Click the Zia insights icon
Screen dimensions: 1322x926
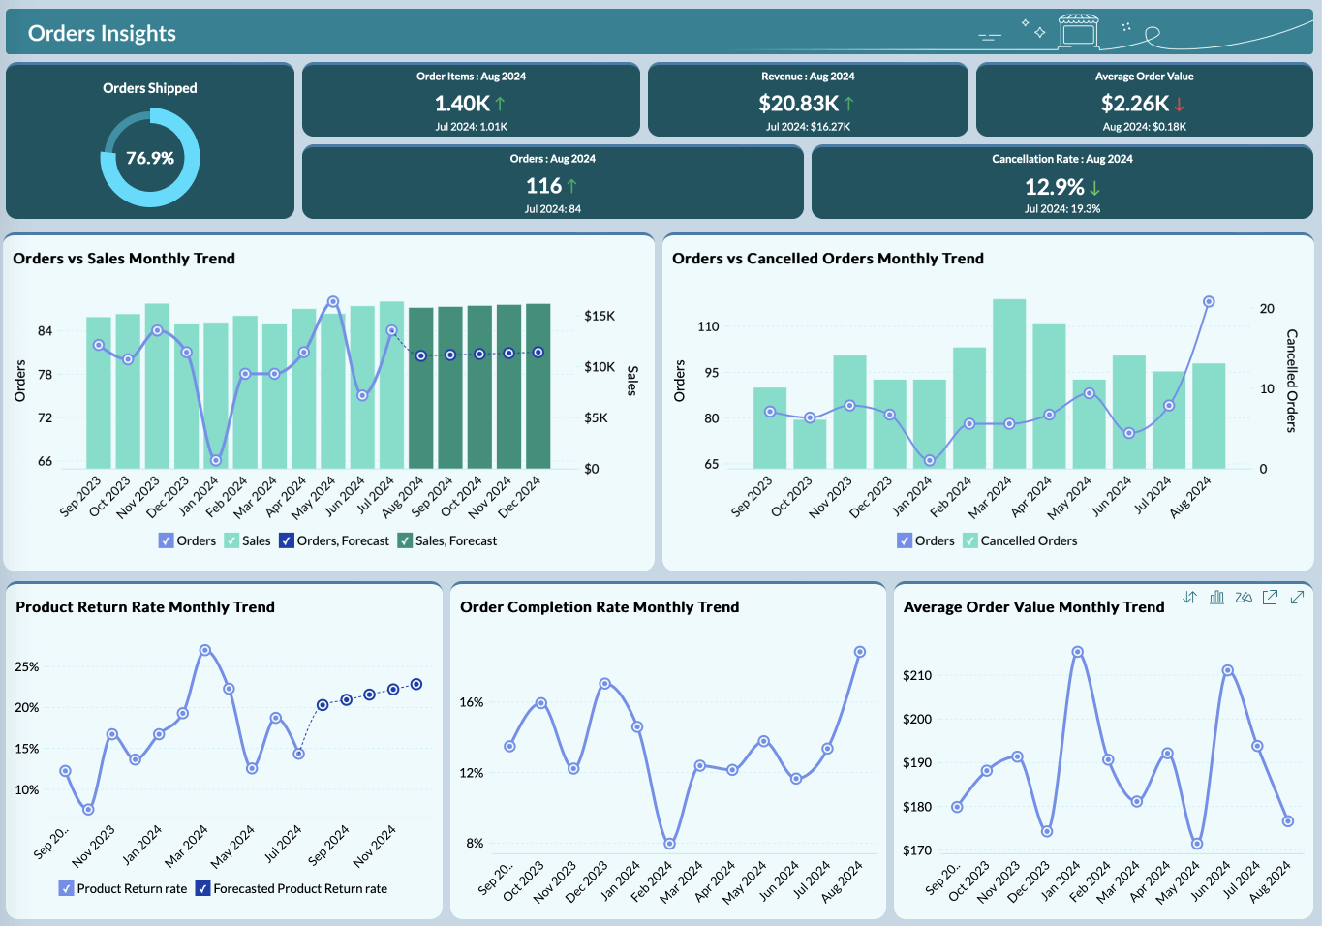pos(1244,598)
